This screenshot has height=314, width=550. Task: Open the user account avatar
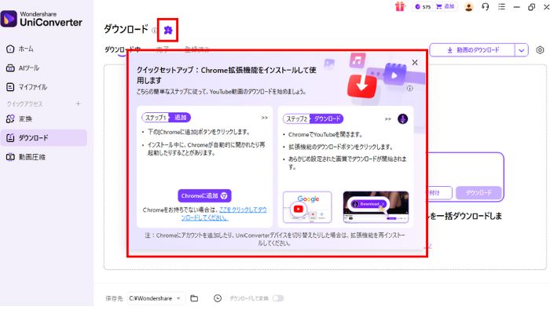468,6
